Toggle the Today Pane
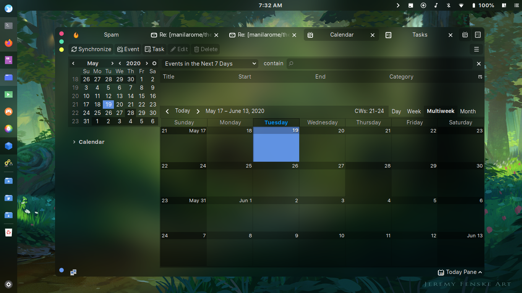This screenshot has height=293, width=522. [x=460, y=272]
